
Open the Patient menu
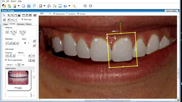(x=14, y=1)
